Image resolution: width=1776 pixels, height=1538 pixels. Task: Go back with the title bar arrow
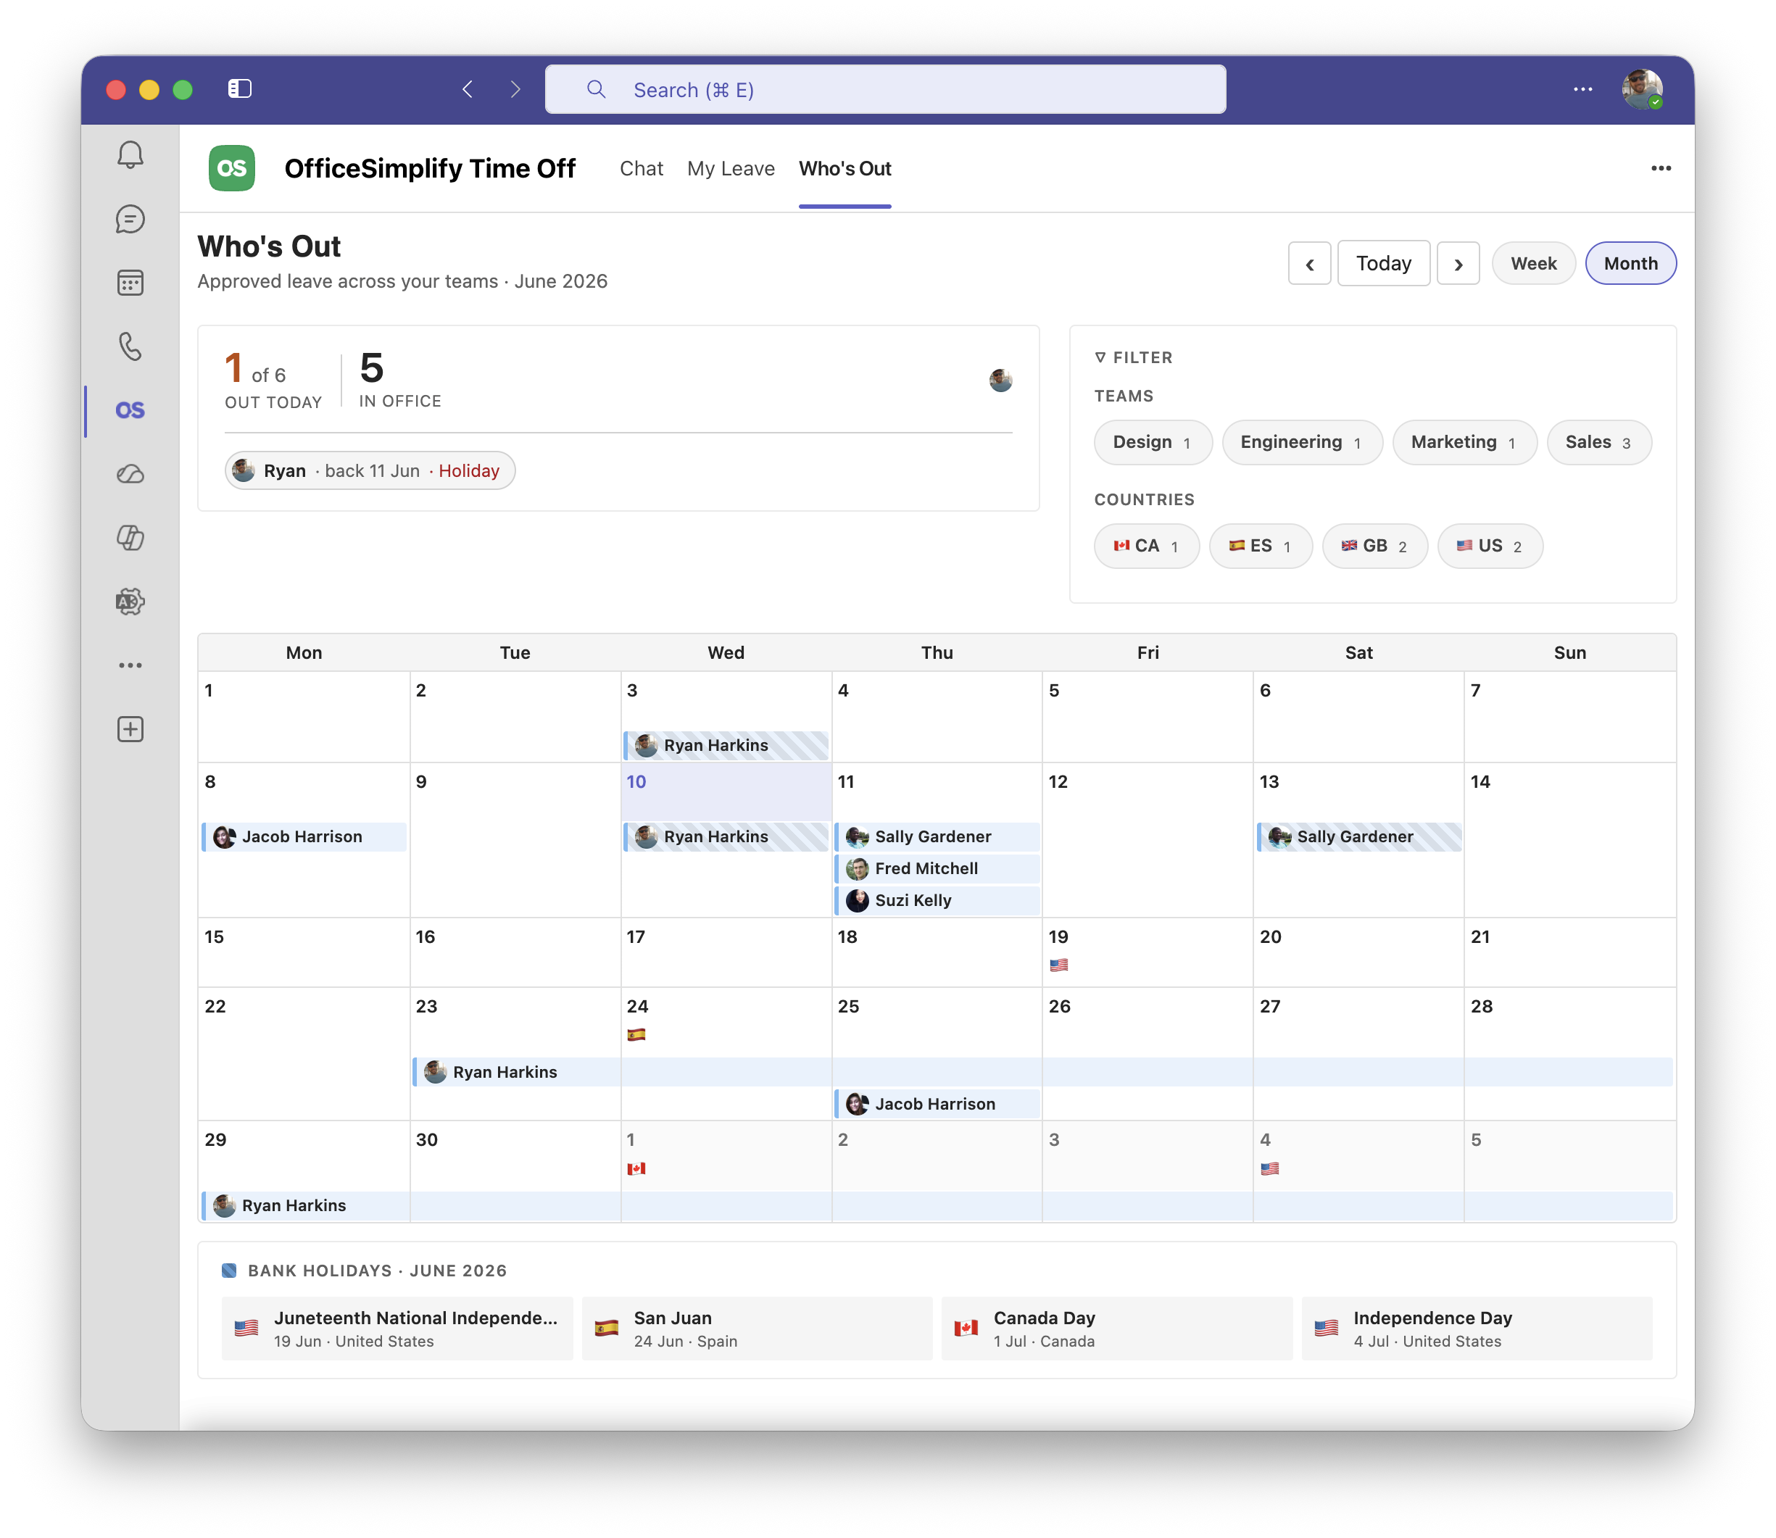pos(468,89)
